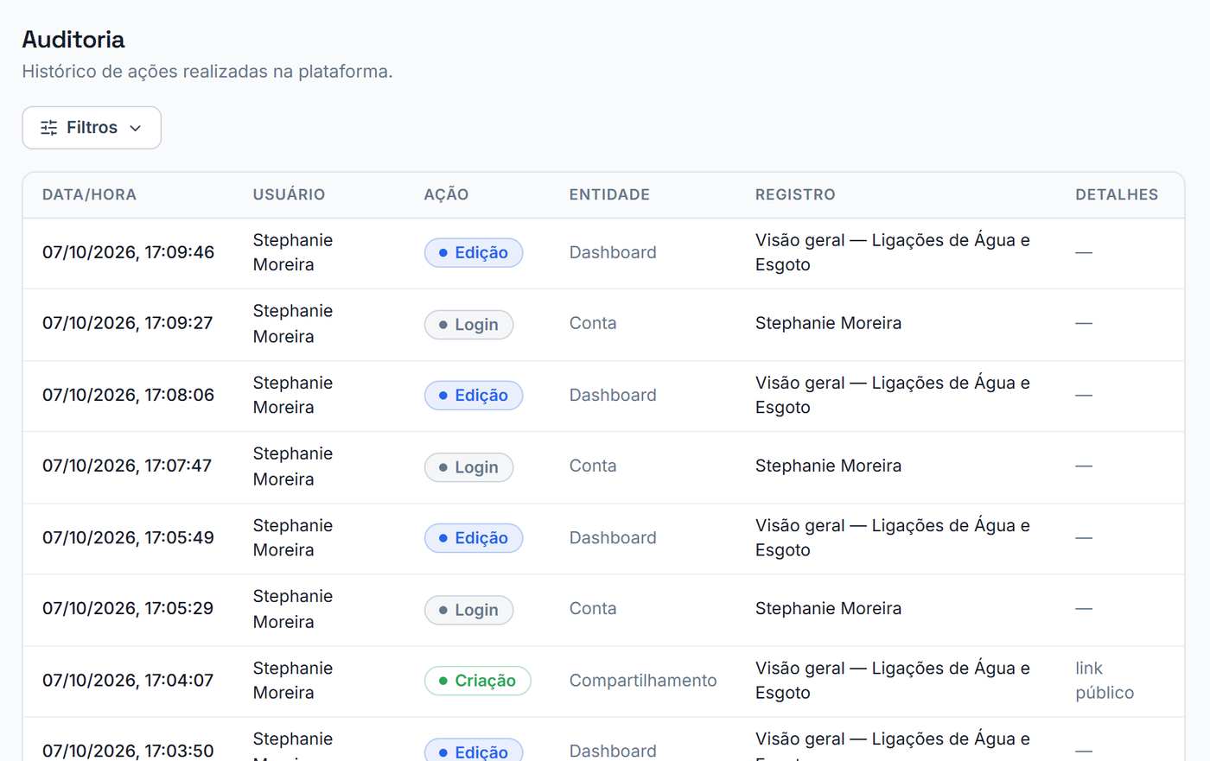The height and width of the screenshot is (761, 1210).
Task: Click the DATA/HORA column header
Action: [89, 194]
